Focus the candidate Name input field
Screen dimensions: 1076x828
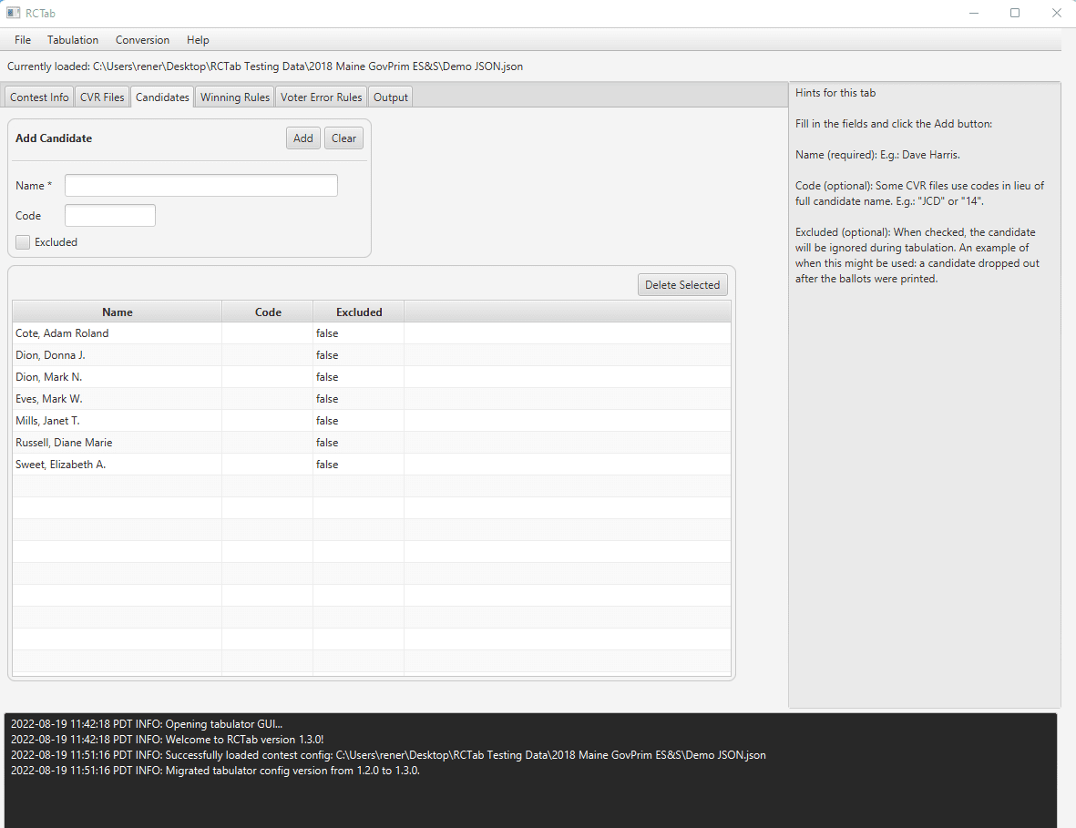[201, 185]
